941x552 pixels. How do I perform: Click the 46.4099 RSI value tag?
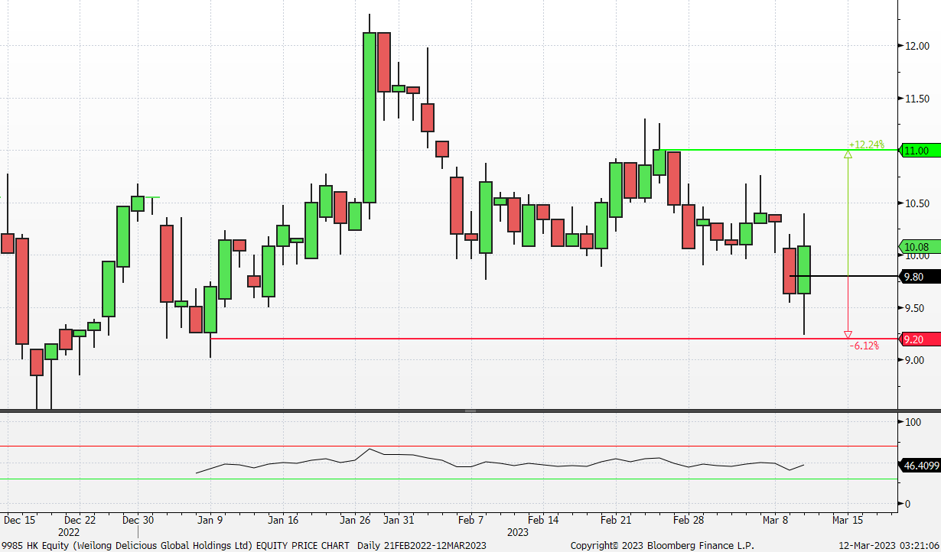920,465
